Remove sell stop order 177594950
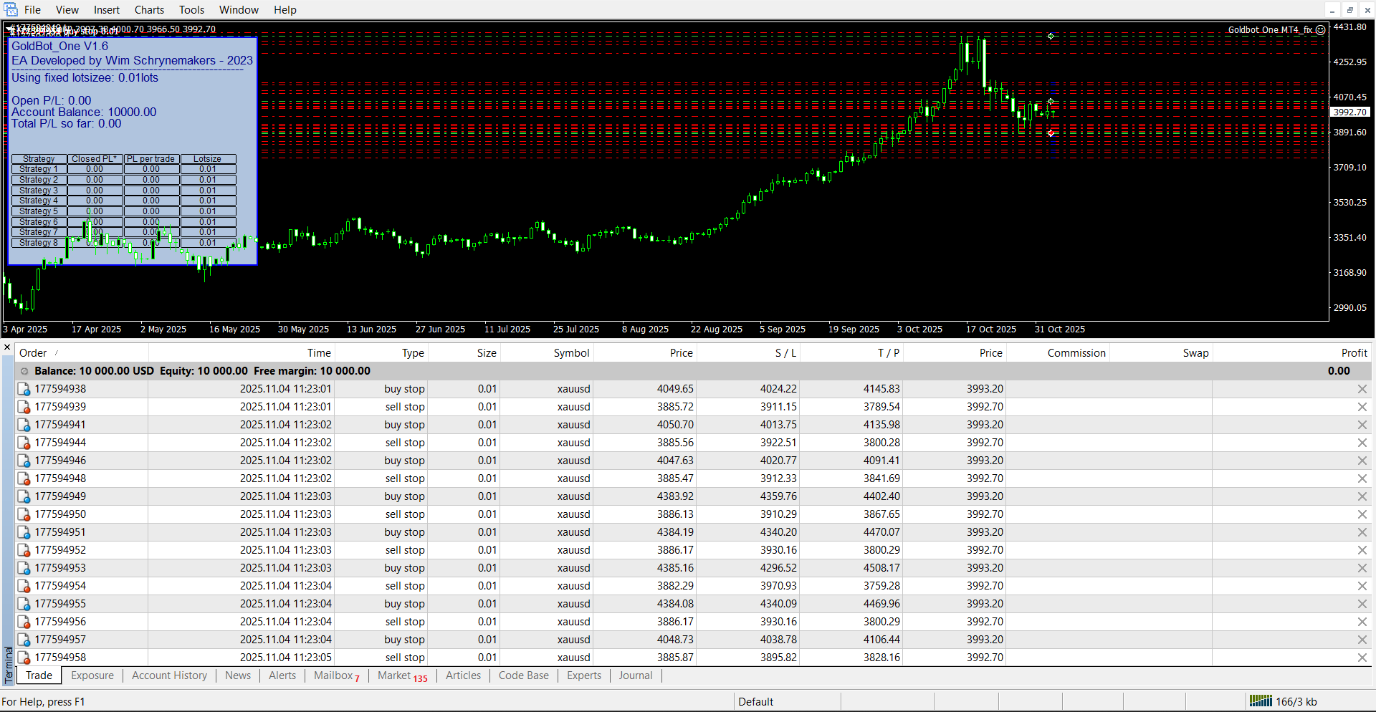The width and height of the screenshot is (1376, 712). coord(1362,514)
